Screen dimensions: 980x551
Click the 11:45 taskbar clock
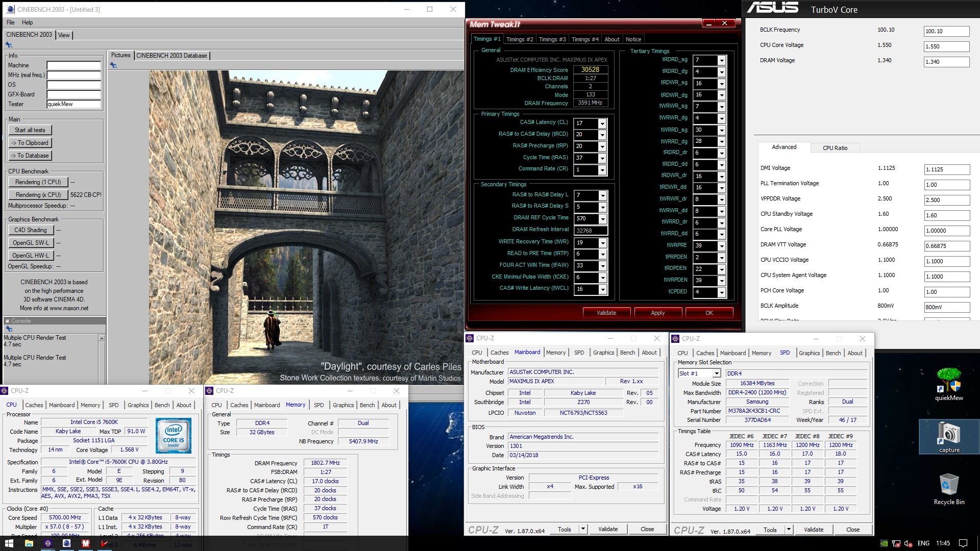943,543
